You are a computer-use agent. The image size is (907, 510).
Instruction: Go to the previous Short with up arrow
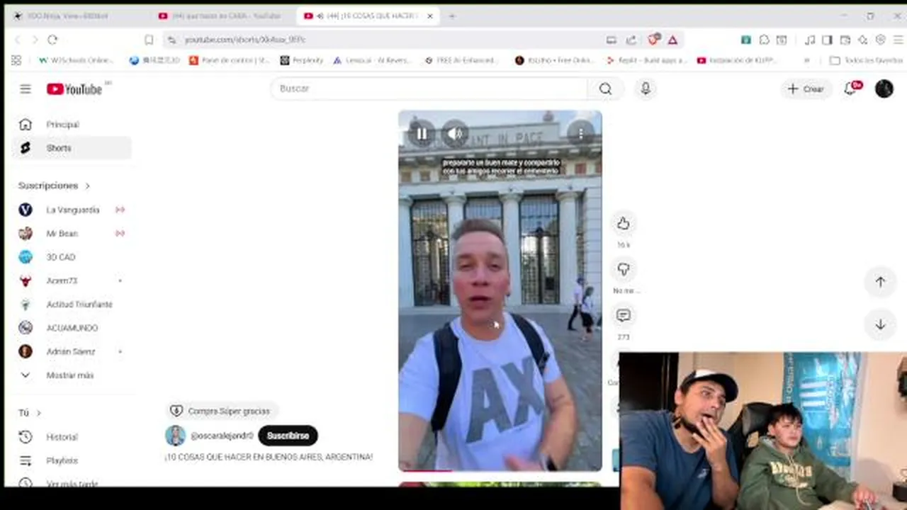click(x=880, y=282)
